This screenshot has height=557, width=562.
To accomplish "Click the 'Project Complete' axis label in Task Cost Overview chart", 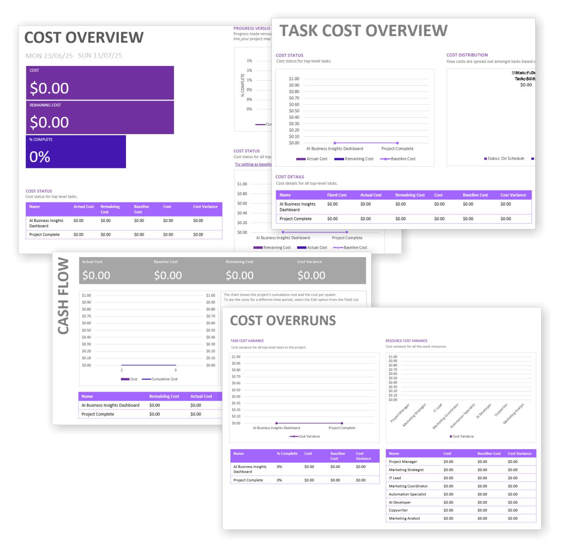I will click(397, 149).
